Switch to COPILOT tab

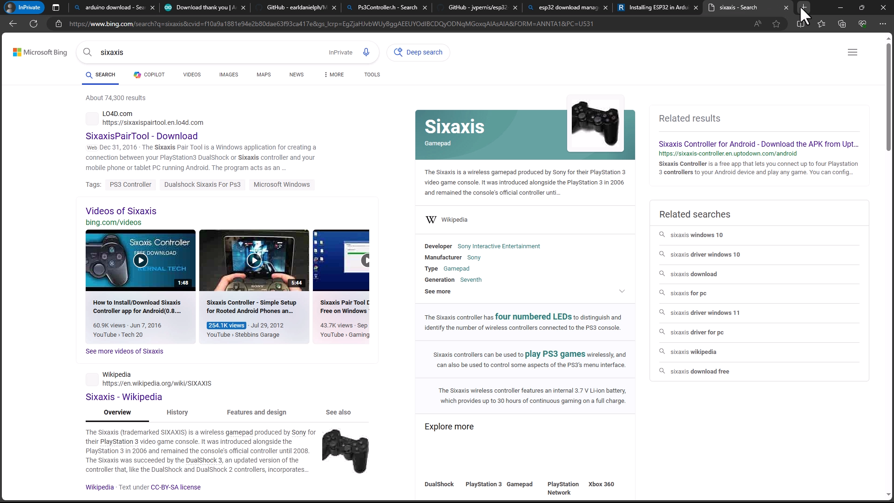(x=149, y=75)
